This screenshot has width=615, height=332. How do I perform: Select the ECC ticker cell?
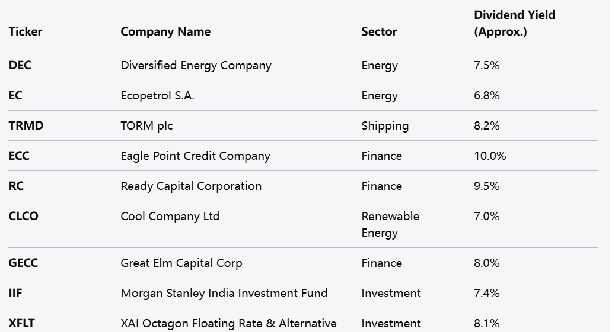pos(19,156)
